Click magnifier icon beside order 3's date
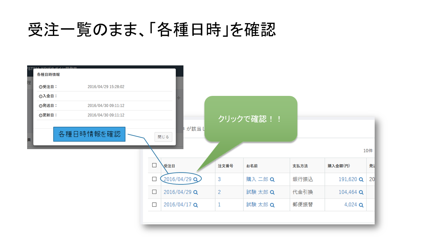This screenshot has width=434, height=244. [x=195, y=180]
